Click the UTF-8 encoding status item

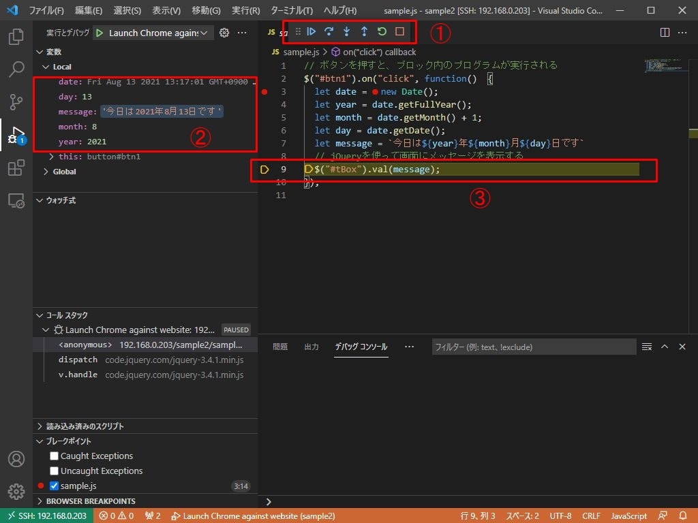point(560,516)
